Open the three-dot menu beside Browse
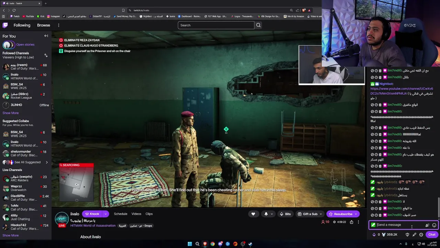440x248 pixels. coord(59,25)
